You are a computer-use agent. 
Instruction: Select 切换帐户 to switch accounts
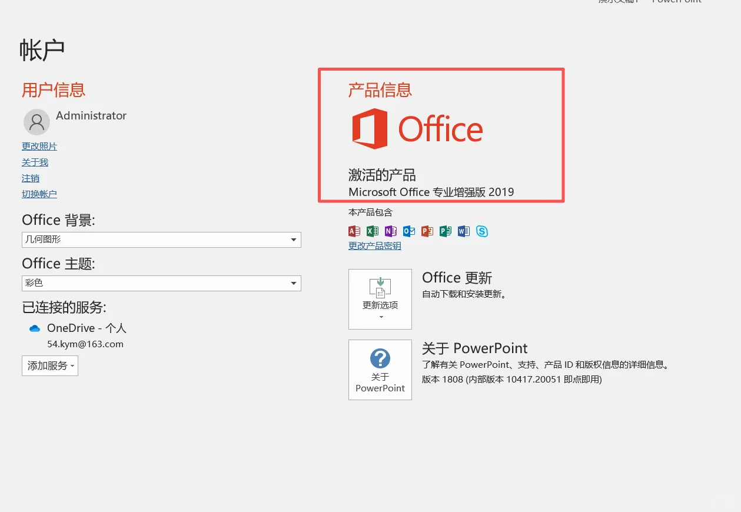click(x=39, y=194)
